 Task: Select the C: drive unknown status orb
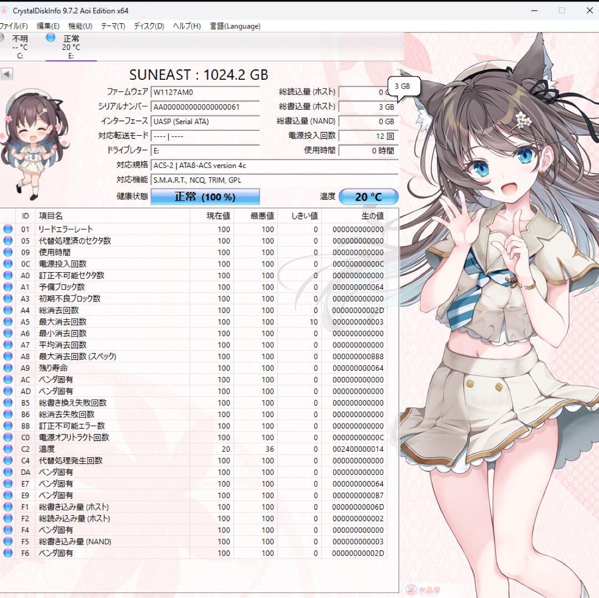coord(2,38)
